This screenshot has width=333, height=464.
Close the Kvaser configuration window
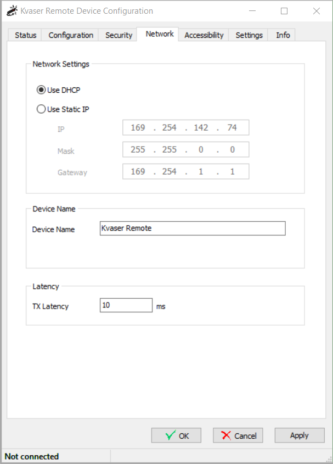tap(317, 11)
